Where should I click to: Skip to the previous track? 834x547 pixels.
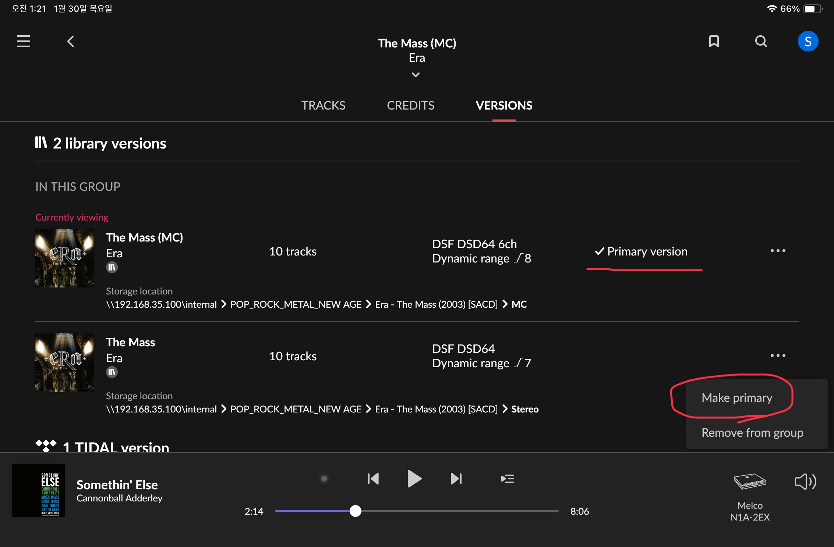[x=373, y=479]
